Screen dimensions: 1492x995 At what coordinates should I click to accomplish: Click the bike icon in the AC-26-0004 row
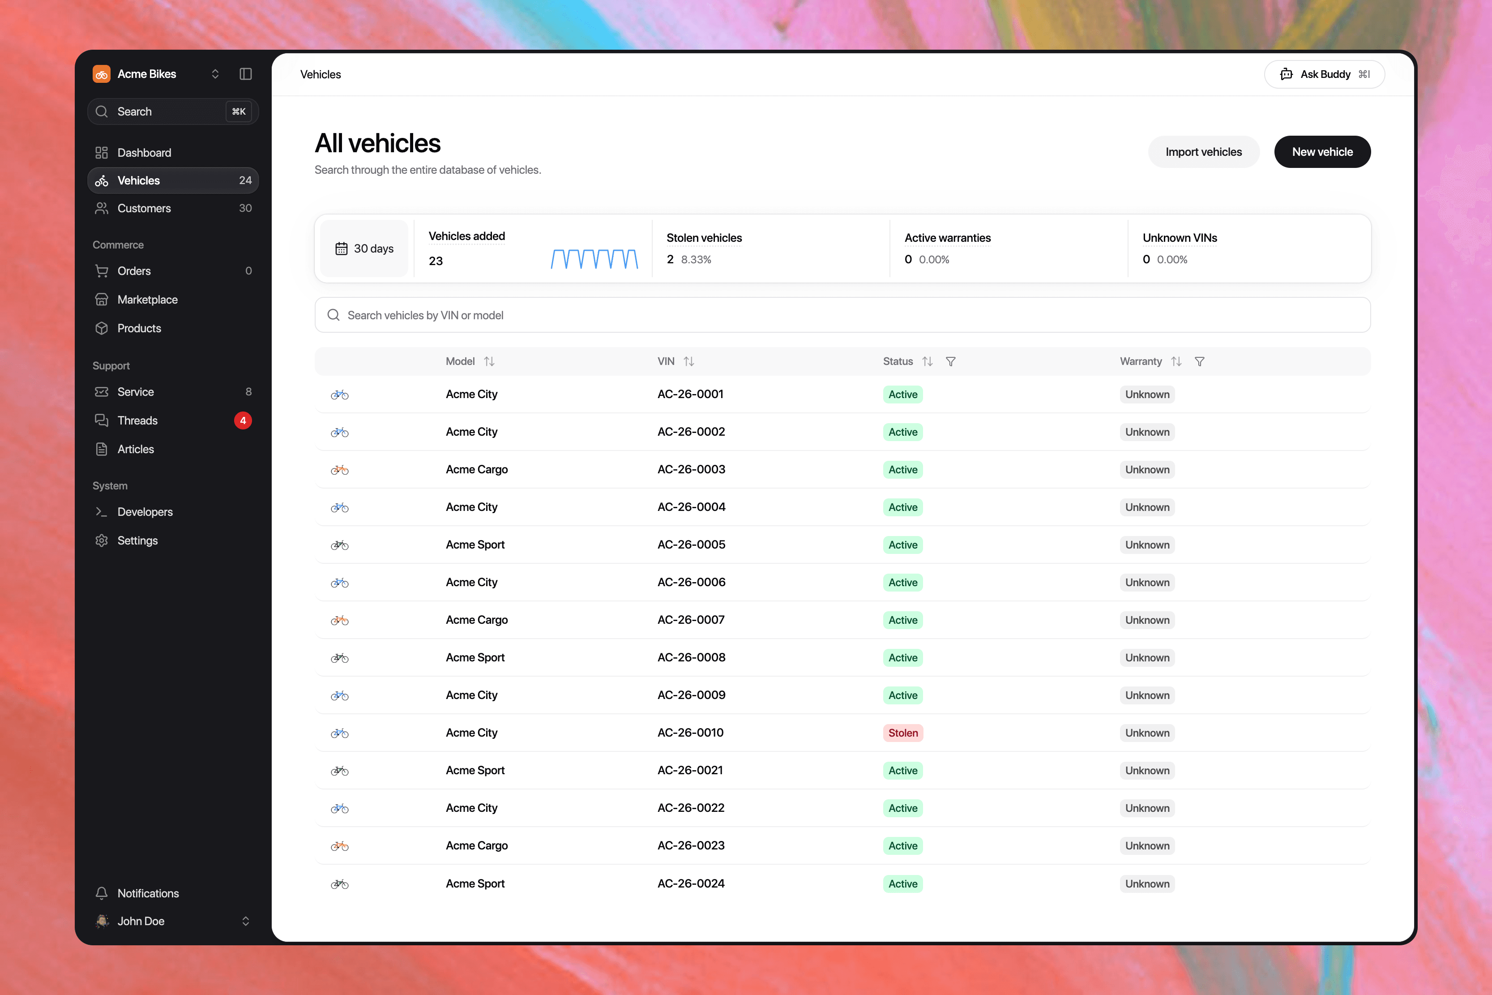339,508
